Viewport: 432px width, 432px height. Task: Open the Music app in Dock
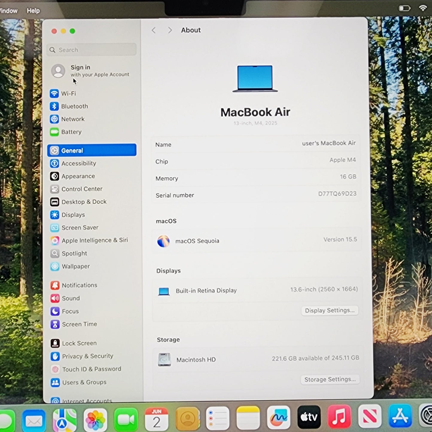click(339, 416)
